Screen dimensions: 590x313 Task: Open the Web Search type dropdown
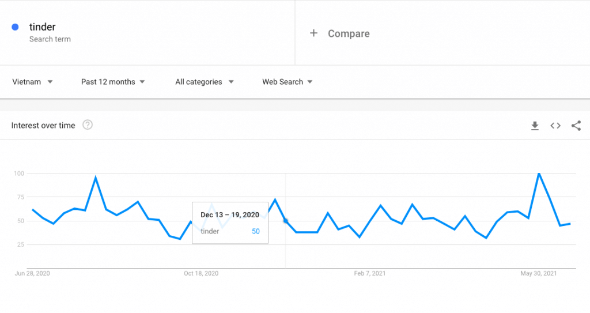(287, 82)
